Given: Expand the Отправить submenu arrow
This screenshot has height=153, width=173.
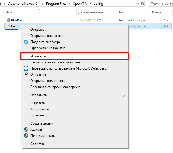Looking at the screenshot, I should [124, 95].
